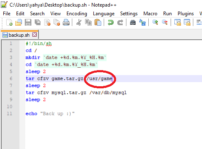Click the '#!/bin/sh' shebang text
This screenshot has height=149, width=202.
[38, 44]
